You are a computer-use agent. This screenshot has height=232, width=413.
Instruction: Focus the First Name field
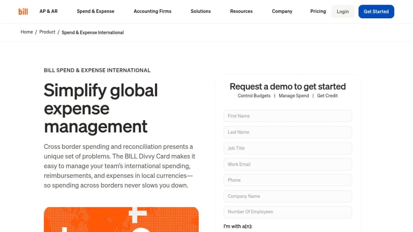click(288, 116)
